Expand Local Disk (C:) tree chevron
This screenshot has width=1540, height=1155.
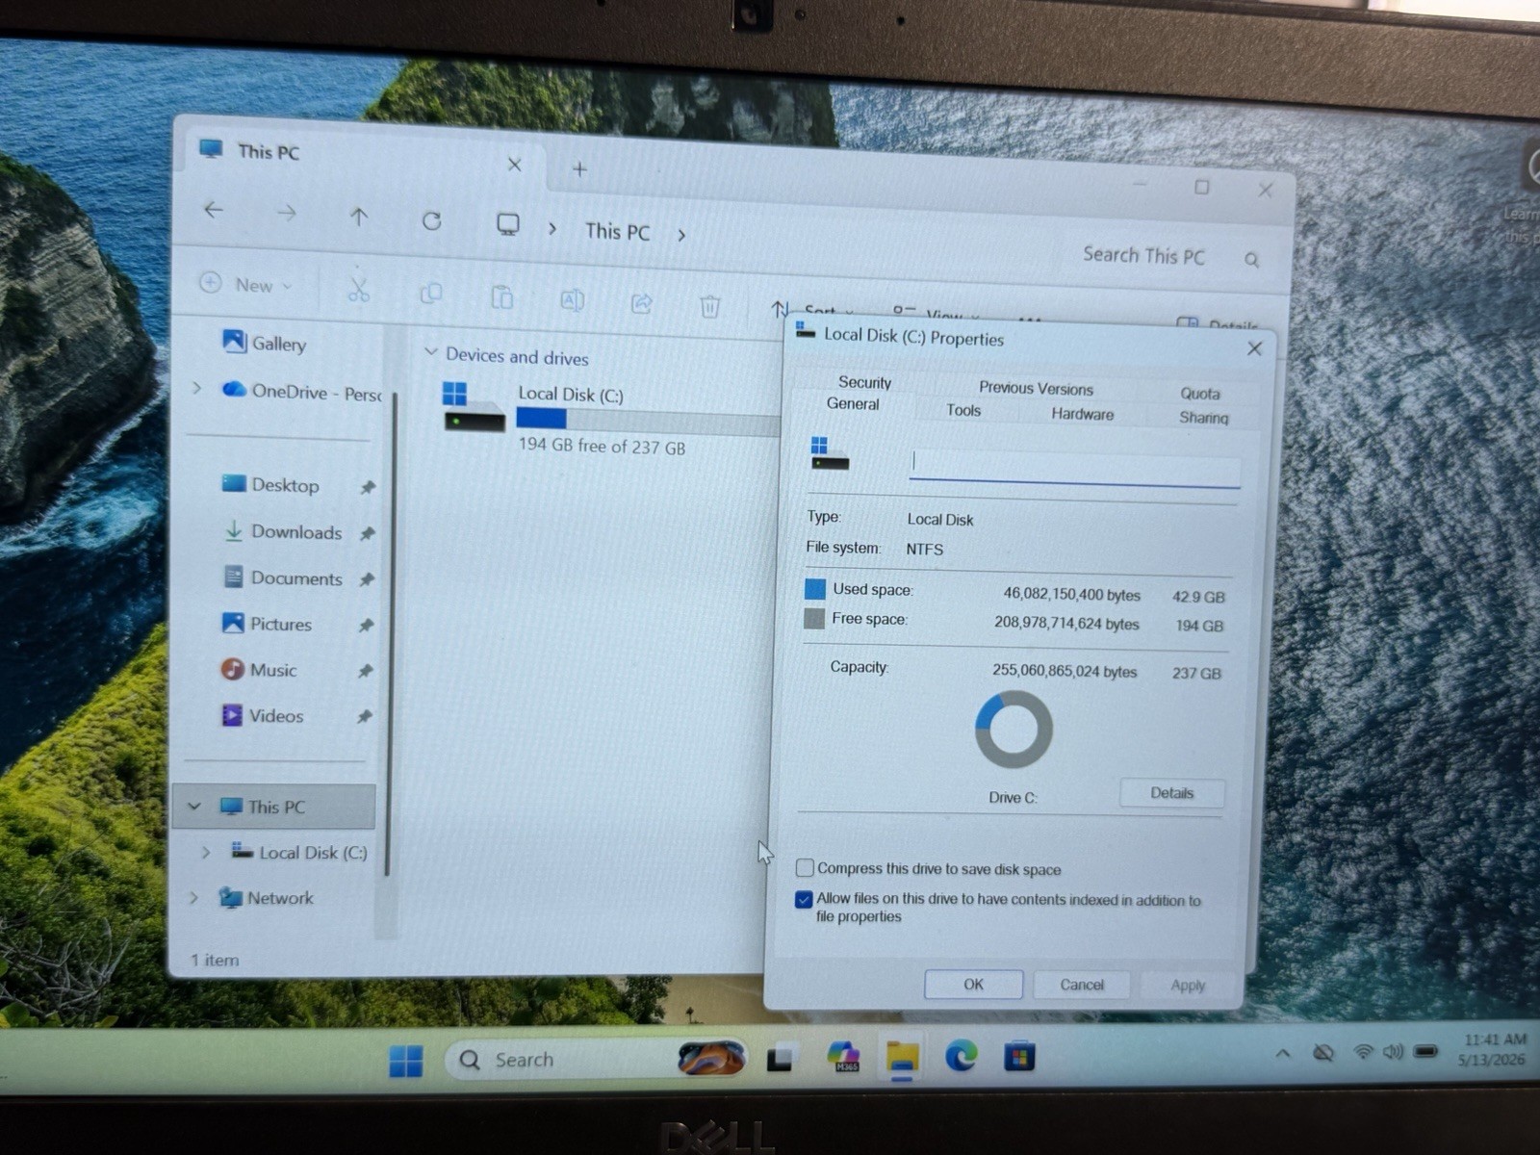coord(206,852)
